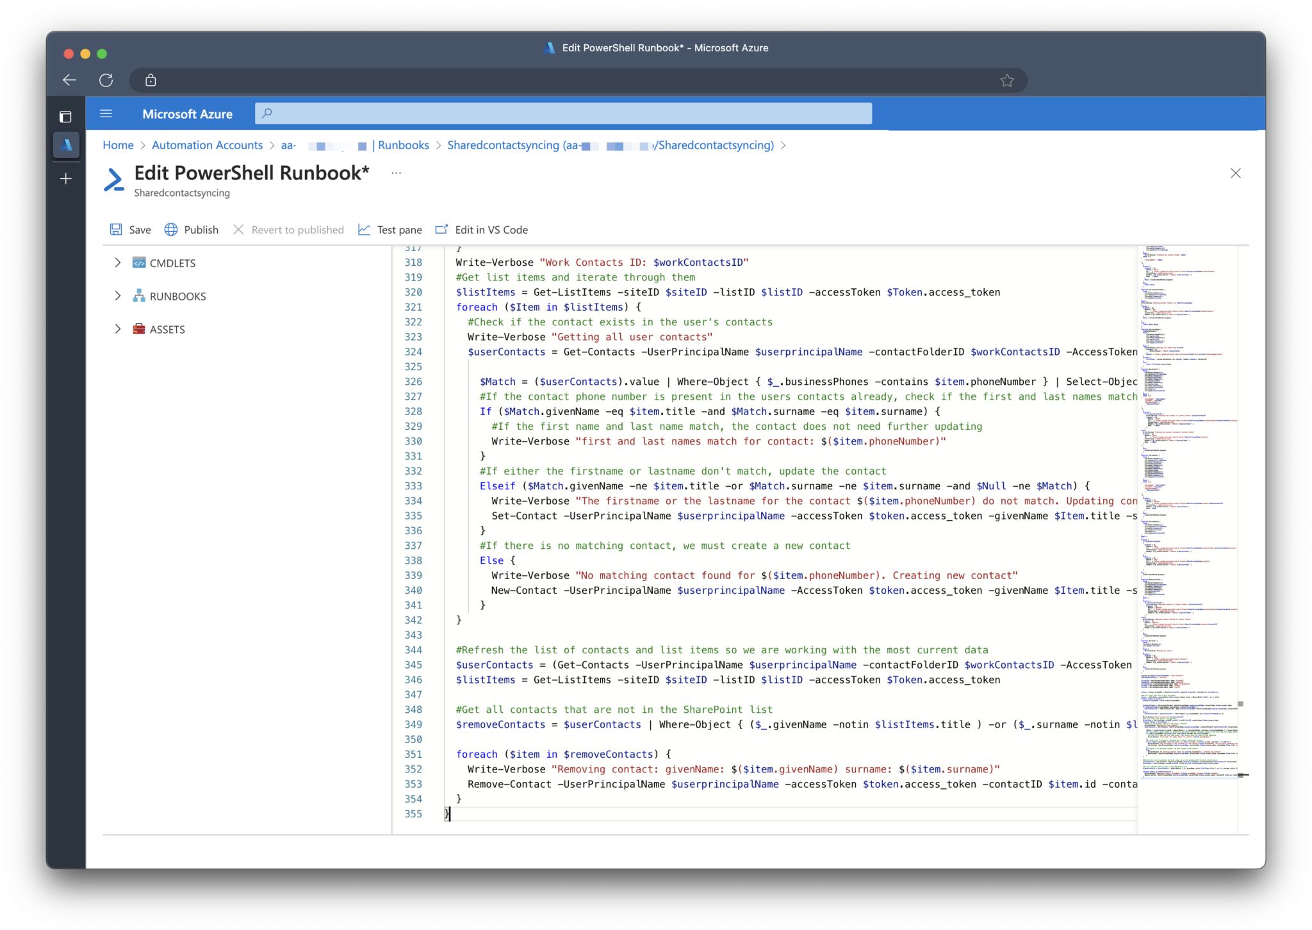The width and height of the screenshot is (1312, 930).
Task: Select the ASSETS label
Action: click(x=167, y=330)
